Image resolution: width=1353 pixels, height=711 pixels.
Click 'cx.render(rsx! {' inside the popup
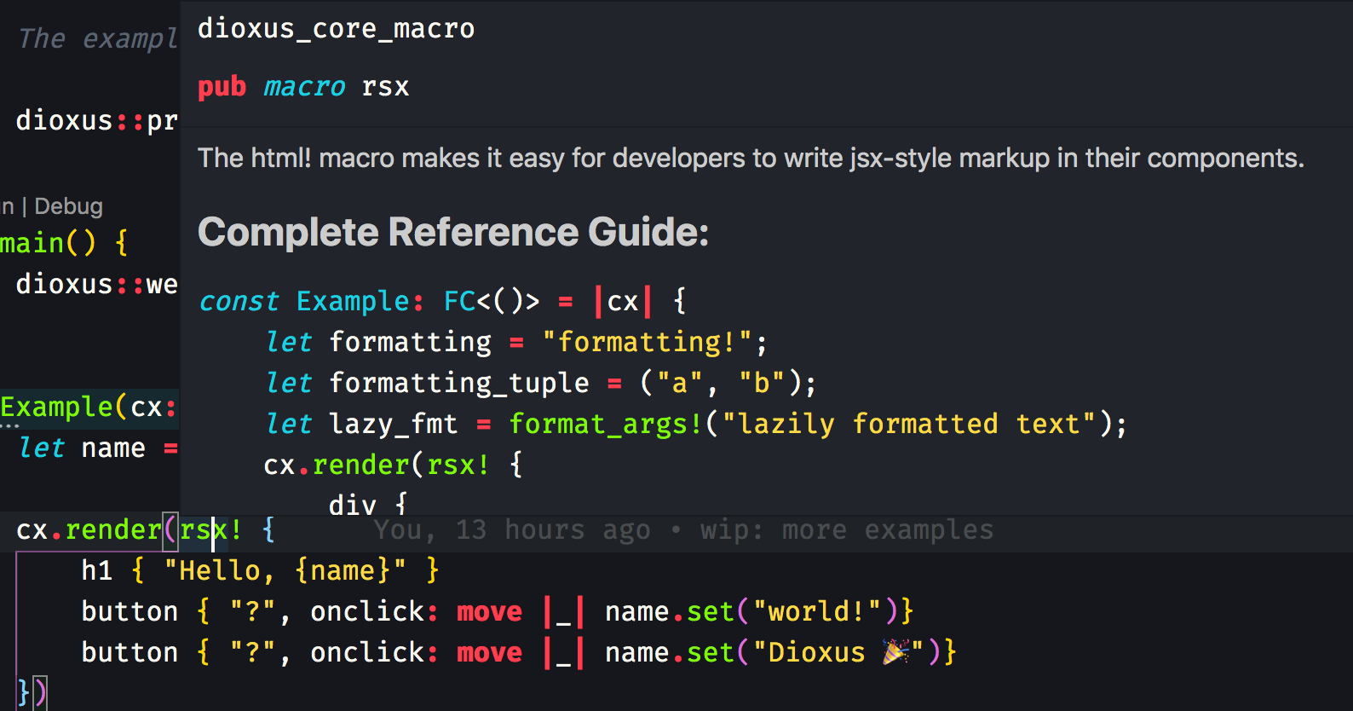pos(393,465)
